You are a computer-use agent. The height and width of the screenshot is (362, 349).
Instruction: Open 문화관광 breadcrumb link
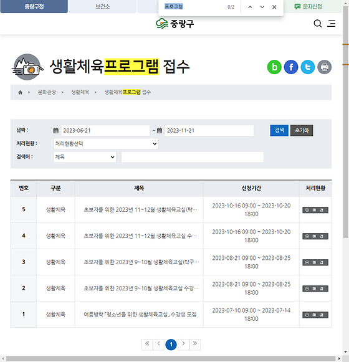(47, 92)
